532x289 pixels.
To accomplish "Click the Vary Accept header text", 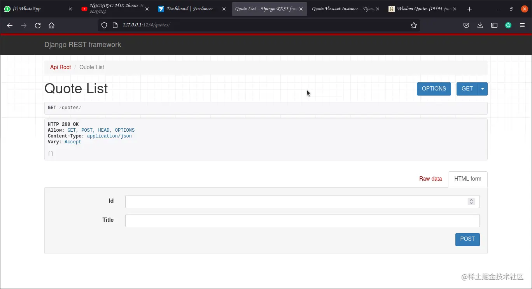I will [x=65, y=142].
